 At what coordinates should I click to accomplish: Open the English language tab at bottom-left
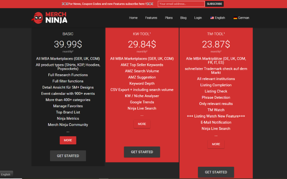coord(6,174)
